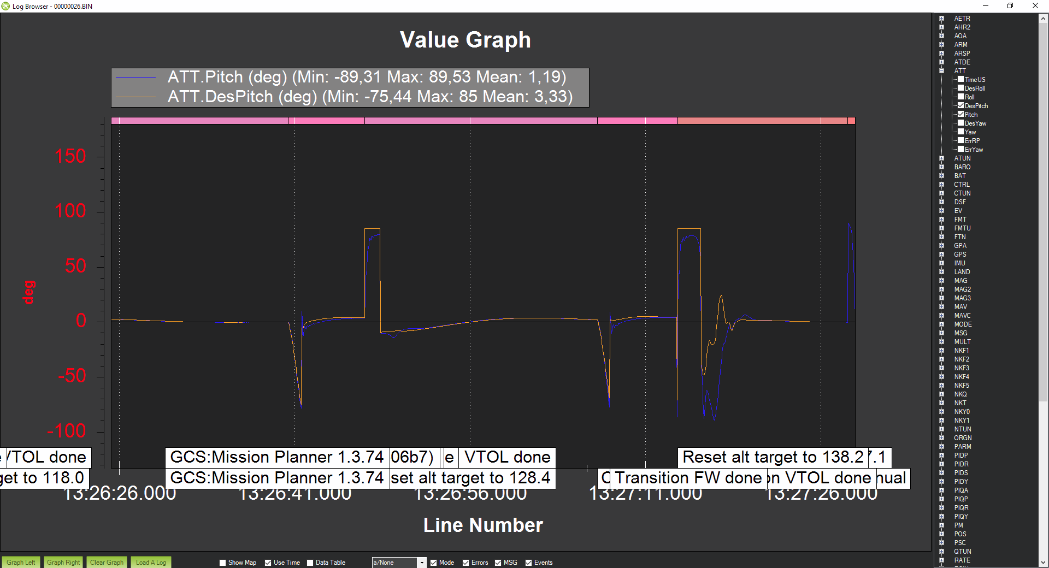
Task: Click the 'Transition FW done' message label
Action: 688,478
